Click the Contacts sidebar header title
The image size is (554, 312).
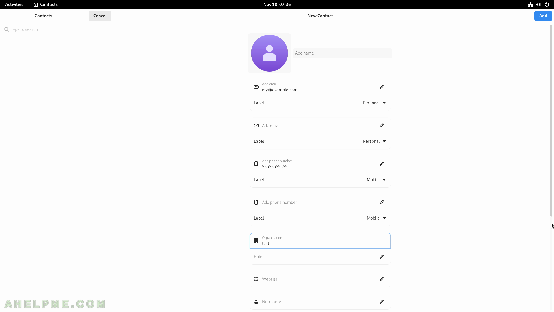43,16
